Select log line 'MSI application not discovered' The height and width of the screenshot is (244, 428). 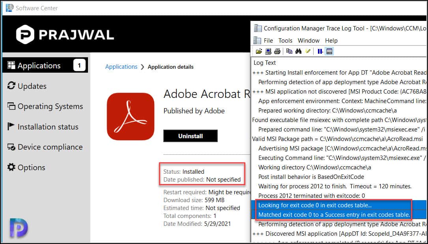pyautogui.click(x=339, y=92)
